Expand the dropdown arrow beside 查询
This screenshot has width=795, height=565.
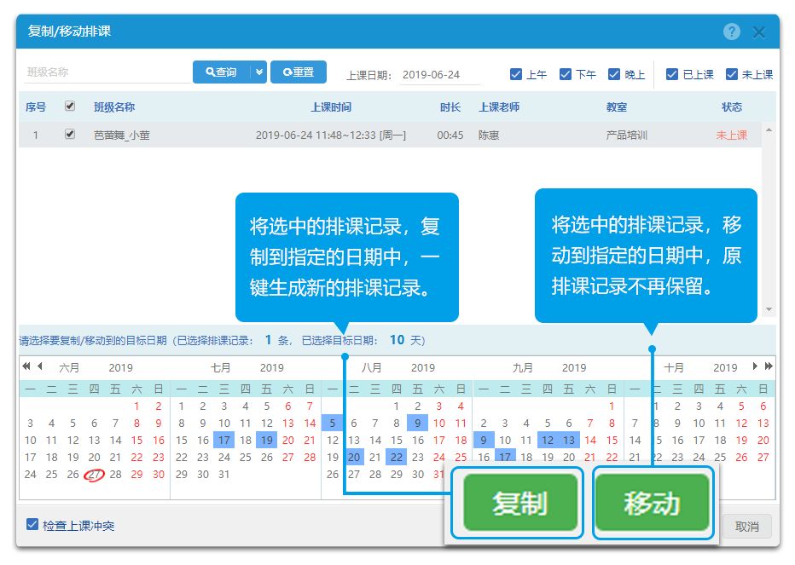tap(259, 72)
